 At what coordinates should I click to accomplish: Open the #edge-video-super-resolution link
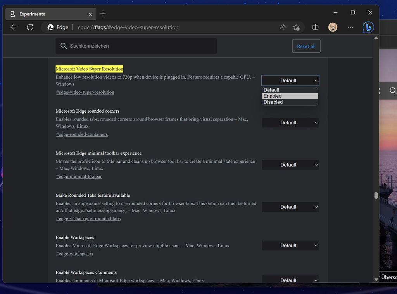point(85,92)
